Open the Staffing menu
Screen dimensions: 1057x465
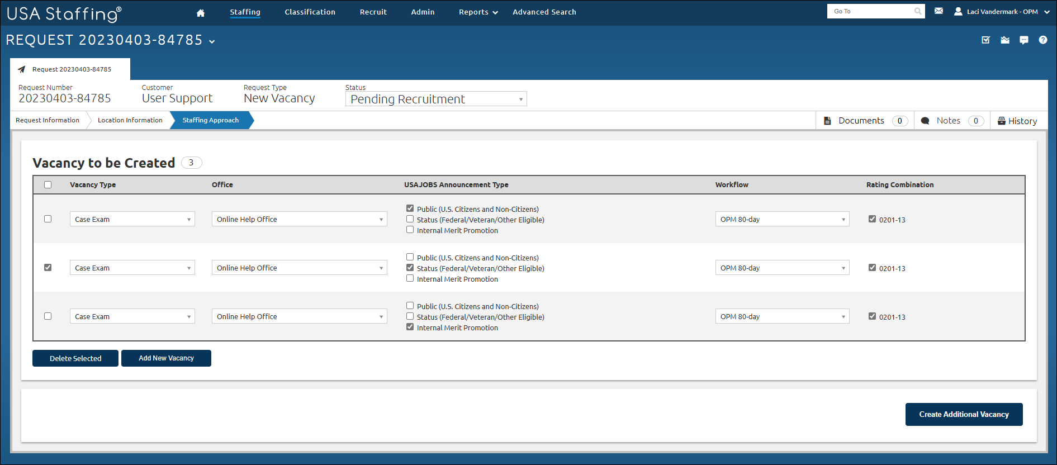pyautogui.click(x=245, y=12)
